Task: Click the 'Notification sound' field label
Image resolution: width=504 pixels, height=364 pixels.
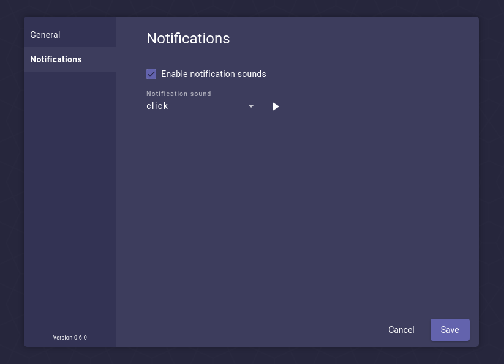Action: click(179, 94)
